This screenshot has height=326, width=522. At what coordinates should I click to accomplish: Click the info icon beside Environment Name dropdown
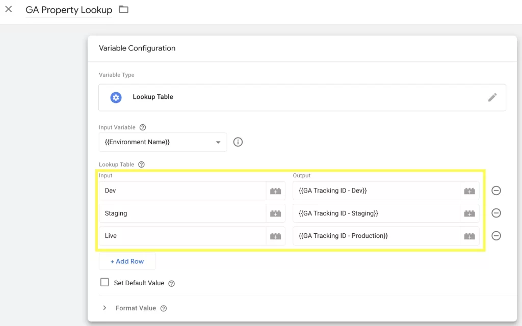pos(238,142)
